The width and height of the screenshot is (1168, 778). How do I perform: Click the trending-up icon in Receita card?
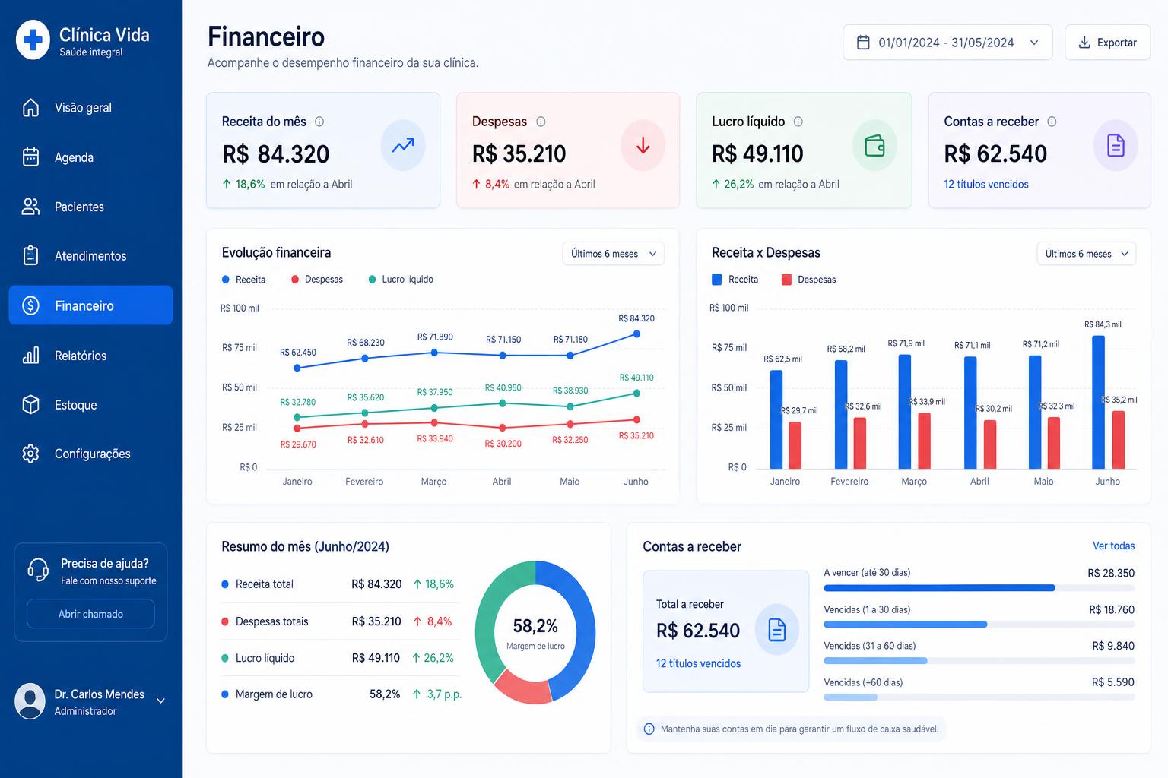(x=403, y=145)
